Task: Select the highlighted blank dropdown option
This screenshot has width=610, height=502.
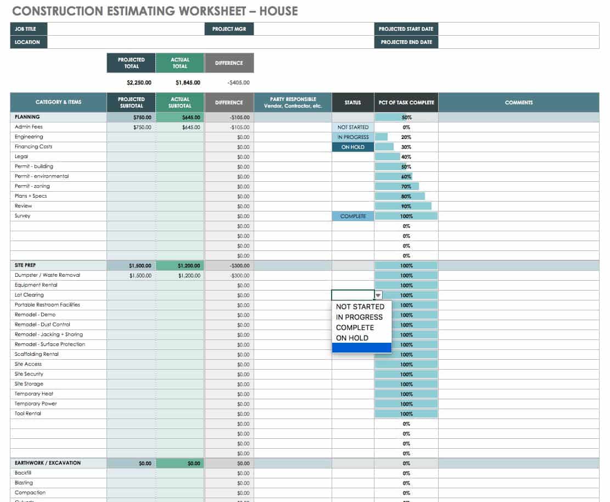Action: tap(361, 348)
